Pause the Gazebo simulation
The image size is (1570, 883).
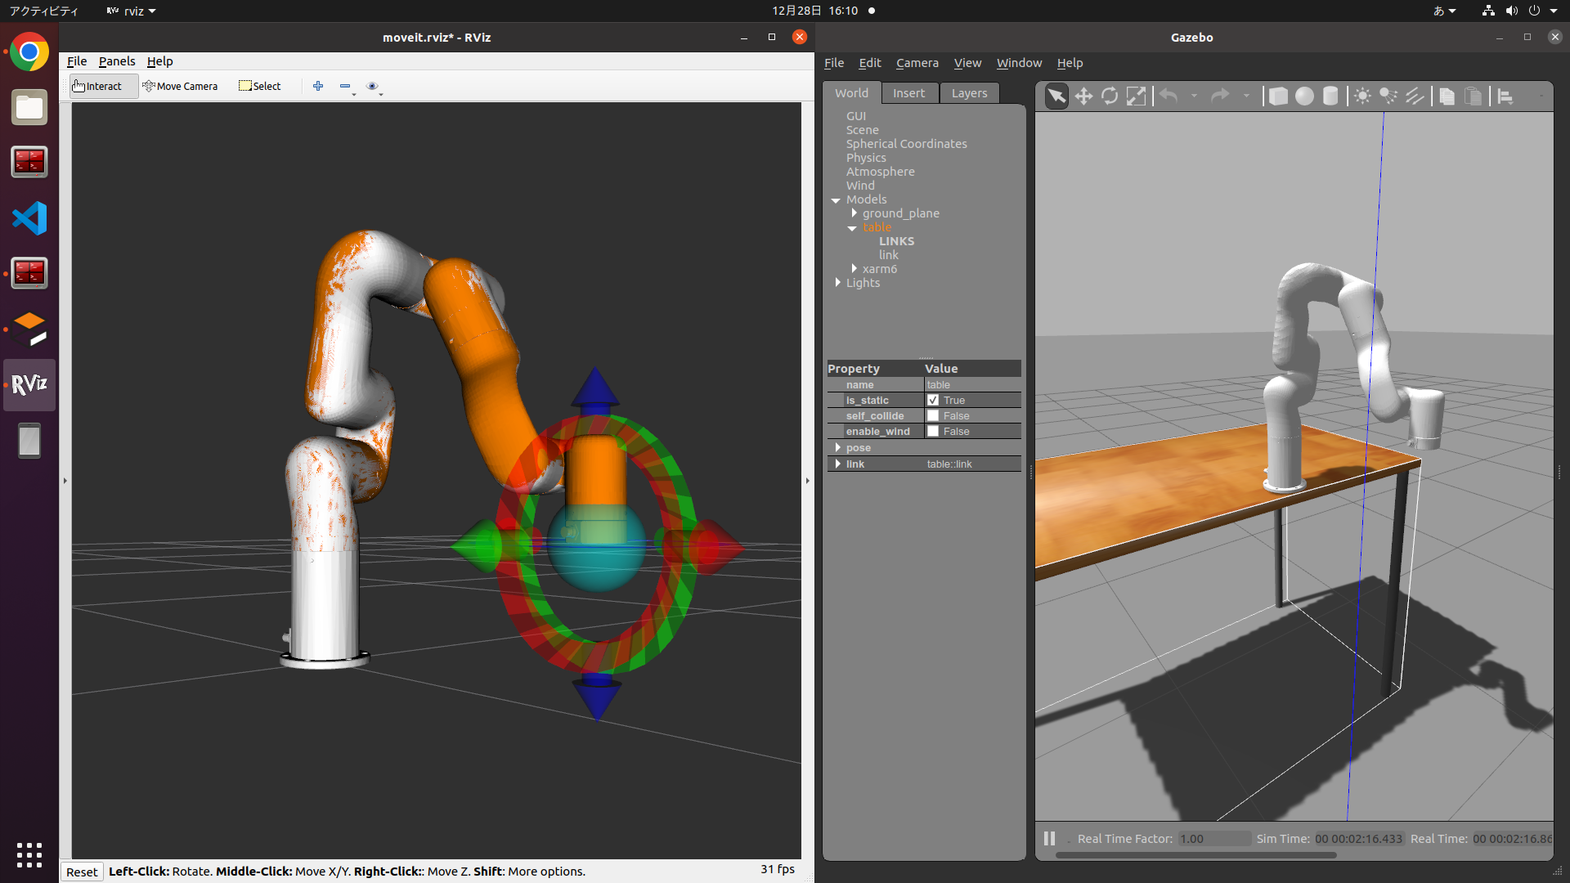[1049, 838]
